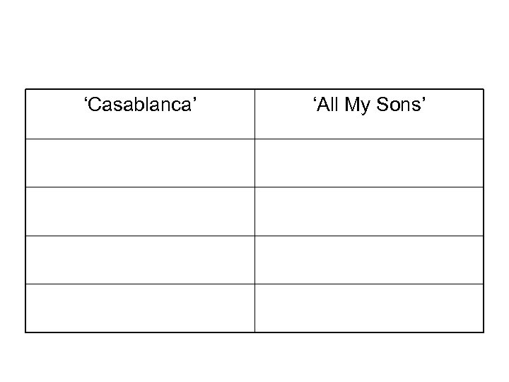Select the first empty cell under 'Casablanca'
The width and height of the screenshot is (509, 382).
click(140, 163)
